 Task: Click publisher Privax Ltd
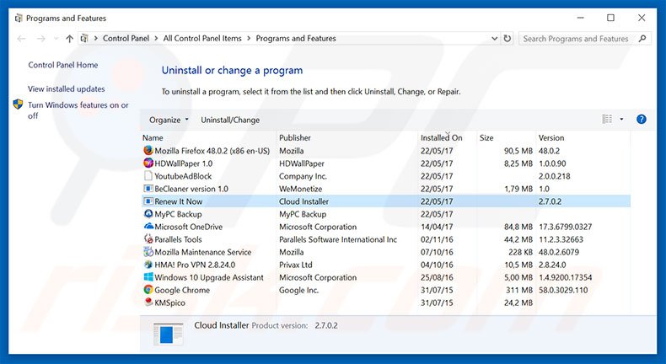pos(296,265)
